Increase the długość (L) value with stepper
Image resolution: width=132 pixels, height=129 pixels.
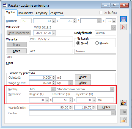(47, 99)
